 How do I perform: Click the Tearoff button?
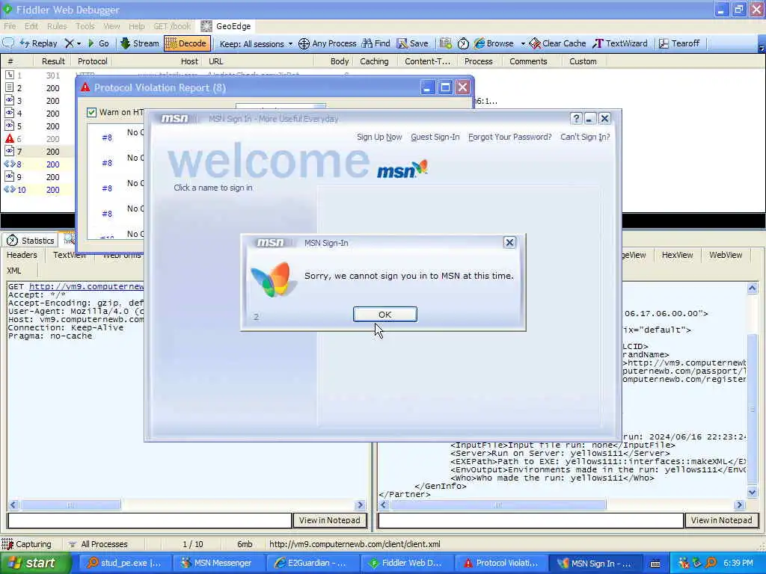pyautogui.click(x=678, y=43)
